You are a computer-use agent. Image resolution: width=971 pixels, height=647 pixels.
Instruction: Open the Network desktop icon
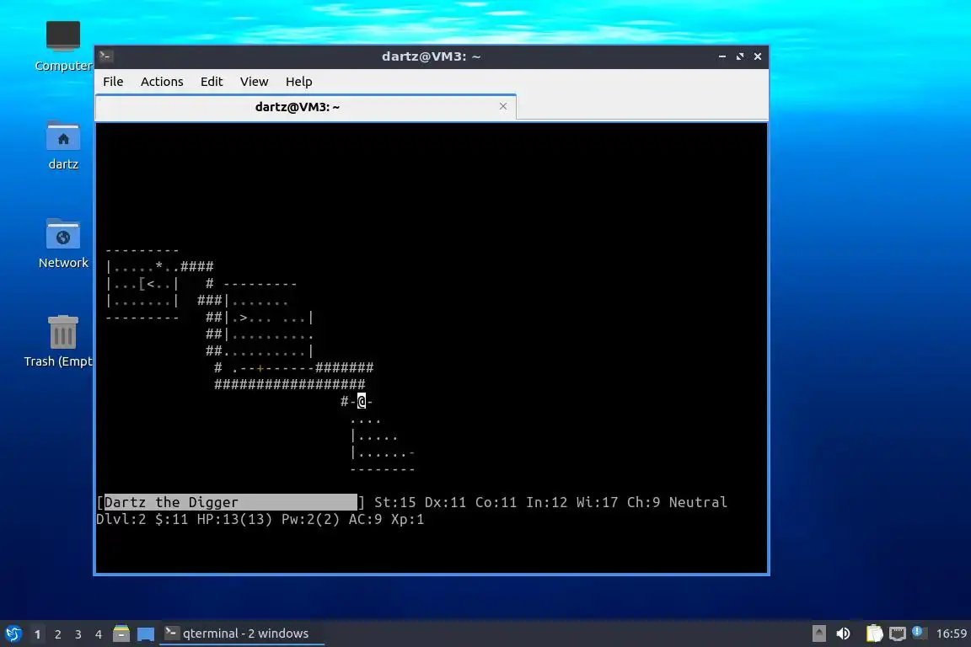62,244
